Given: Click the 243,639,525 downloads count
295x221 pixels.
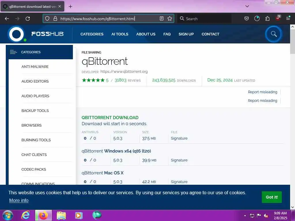Looking at the screenshot, I should pyautogui.click(x=174, y=80).
